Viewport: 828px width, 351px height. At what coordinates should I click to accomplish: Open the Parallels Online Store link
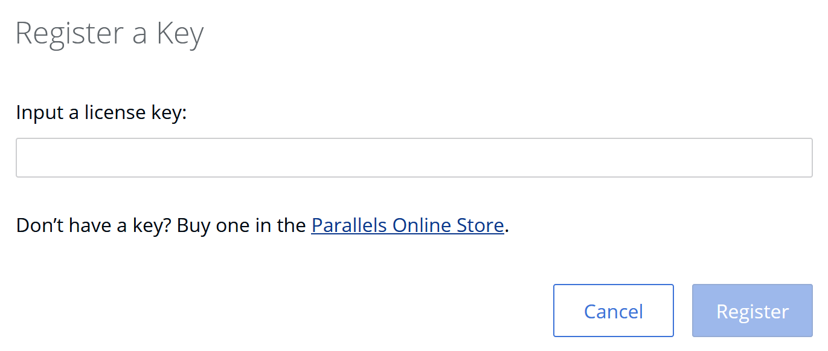407,225
